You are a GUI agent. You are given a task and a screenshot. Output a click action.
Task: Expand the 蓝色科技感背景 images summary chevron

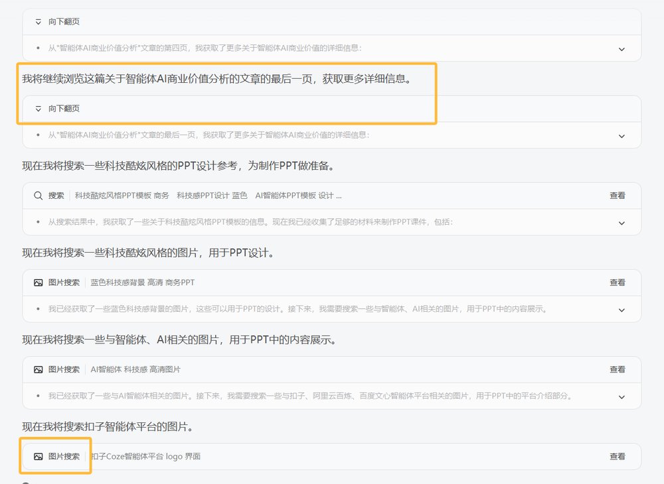[x=622, y=310]
